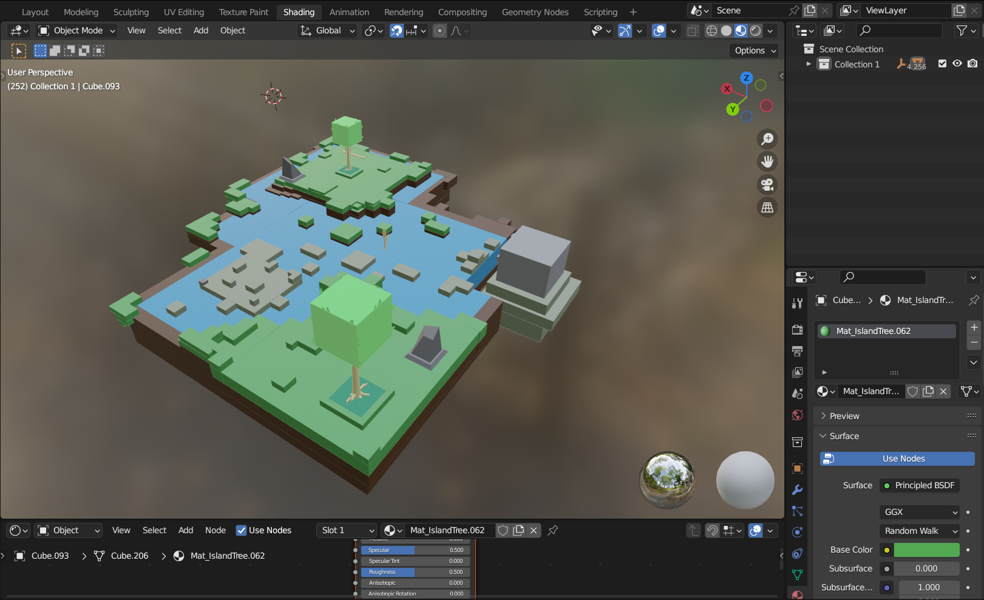This screenshot has width=984, height=600.
Task: Switch to the Modeling workspace tab
Action: 81,12
